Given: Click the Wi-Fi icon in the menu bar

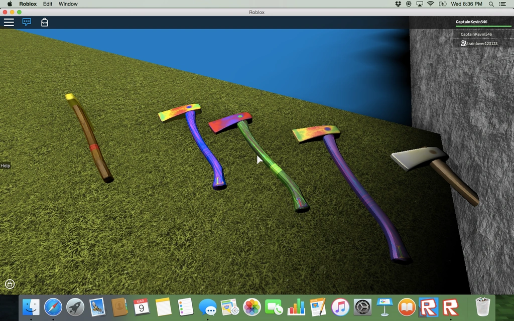Looking at the screenshot, I should tap(431, 4).
